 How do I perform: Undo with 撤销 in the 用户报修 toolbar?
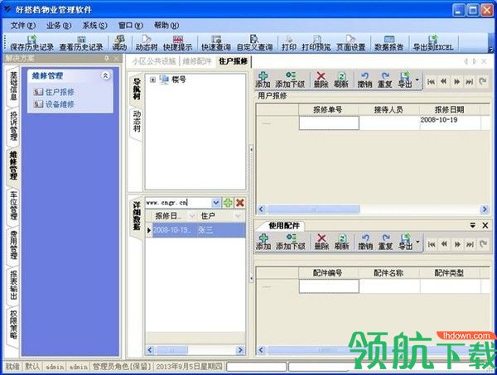click(364, 79)
